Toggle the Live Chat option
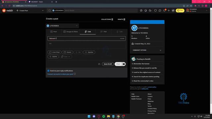Screen dimensions: 212x119 pyautogui.click(x=54, y=52)
